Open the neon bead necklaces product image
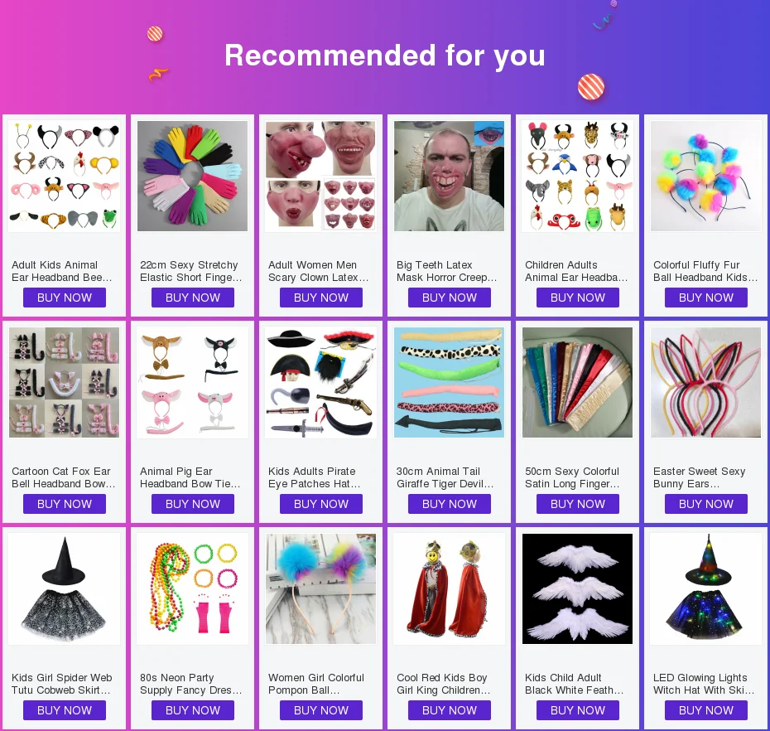The width and height of the screenshot is (770, 731). (192, 589)
